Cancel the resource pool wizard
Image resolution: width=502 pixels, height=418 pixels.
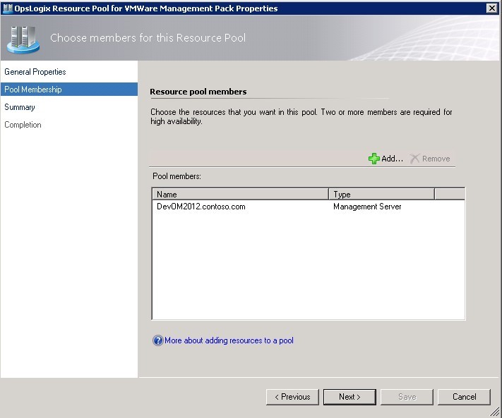click(464, 397)
